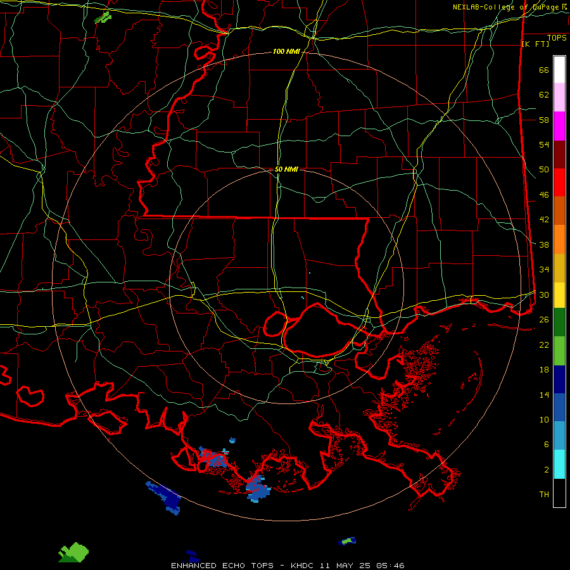
Task: Click the 10 value on the legend
Action: [x=544, y=419]
